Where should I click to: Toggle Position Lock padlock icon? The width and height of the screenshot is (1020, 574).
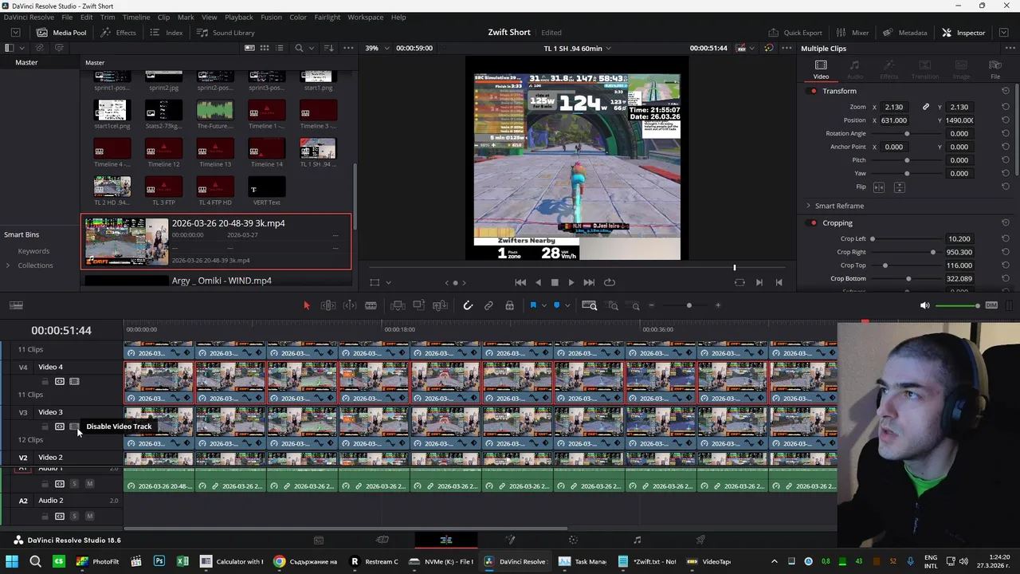(x=509, y=305)
